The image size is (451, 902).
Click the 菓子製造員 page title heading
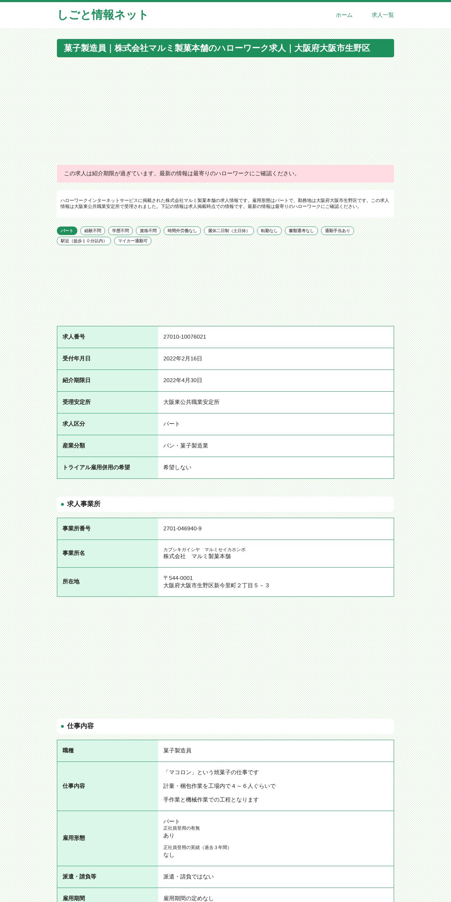point(225,48)
